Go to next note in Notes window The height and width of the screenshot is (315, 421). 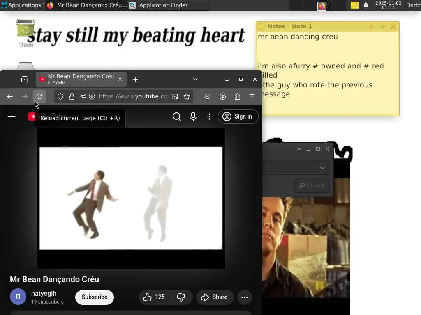(382, 27)
